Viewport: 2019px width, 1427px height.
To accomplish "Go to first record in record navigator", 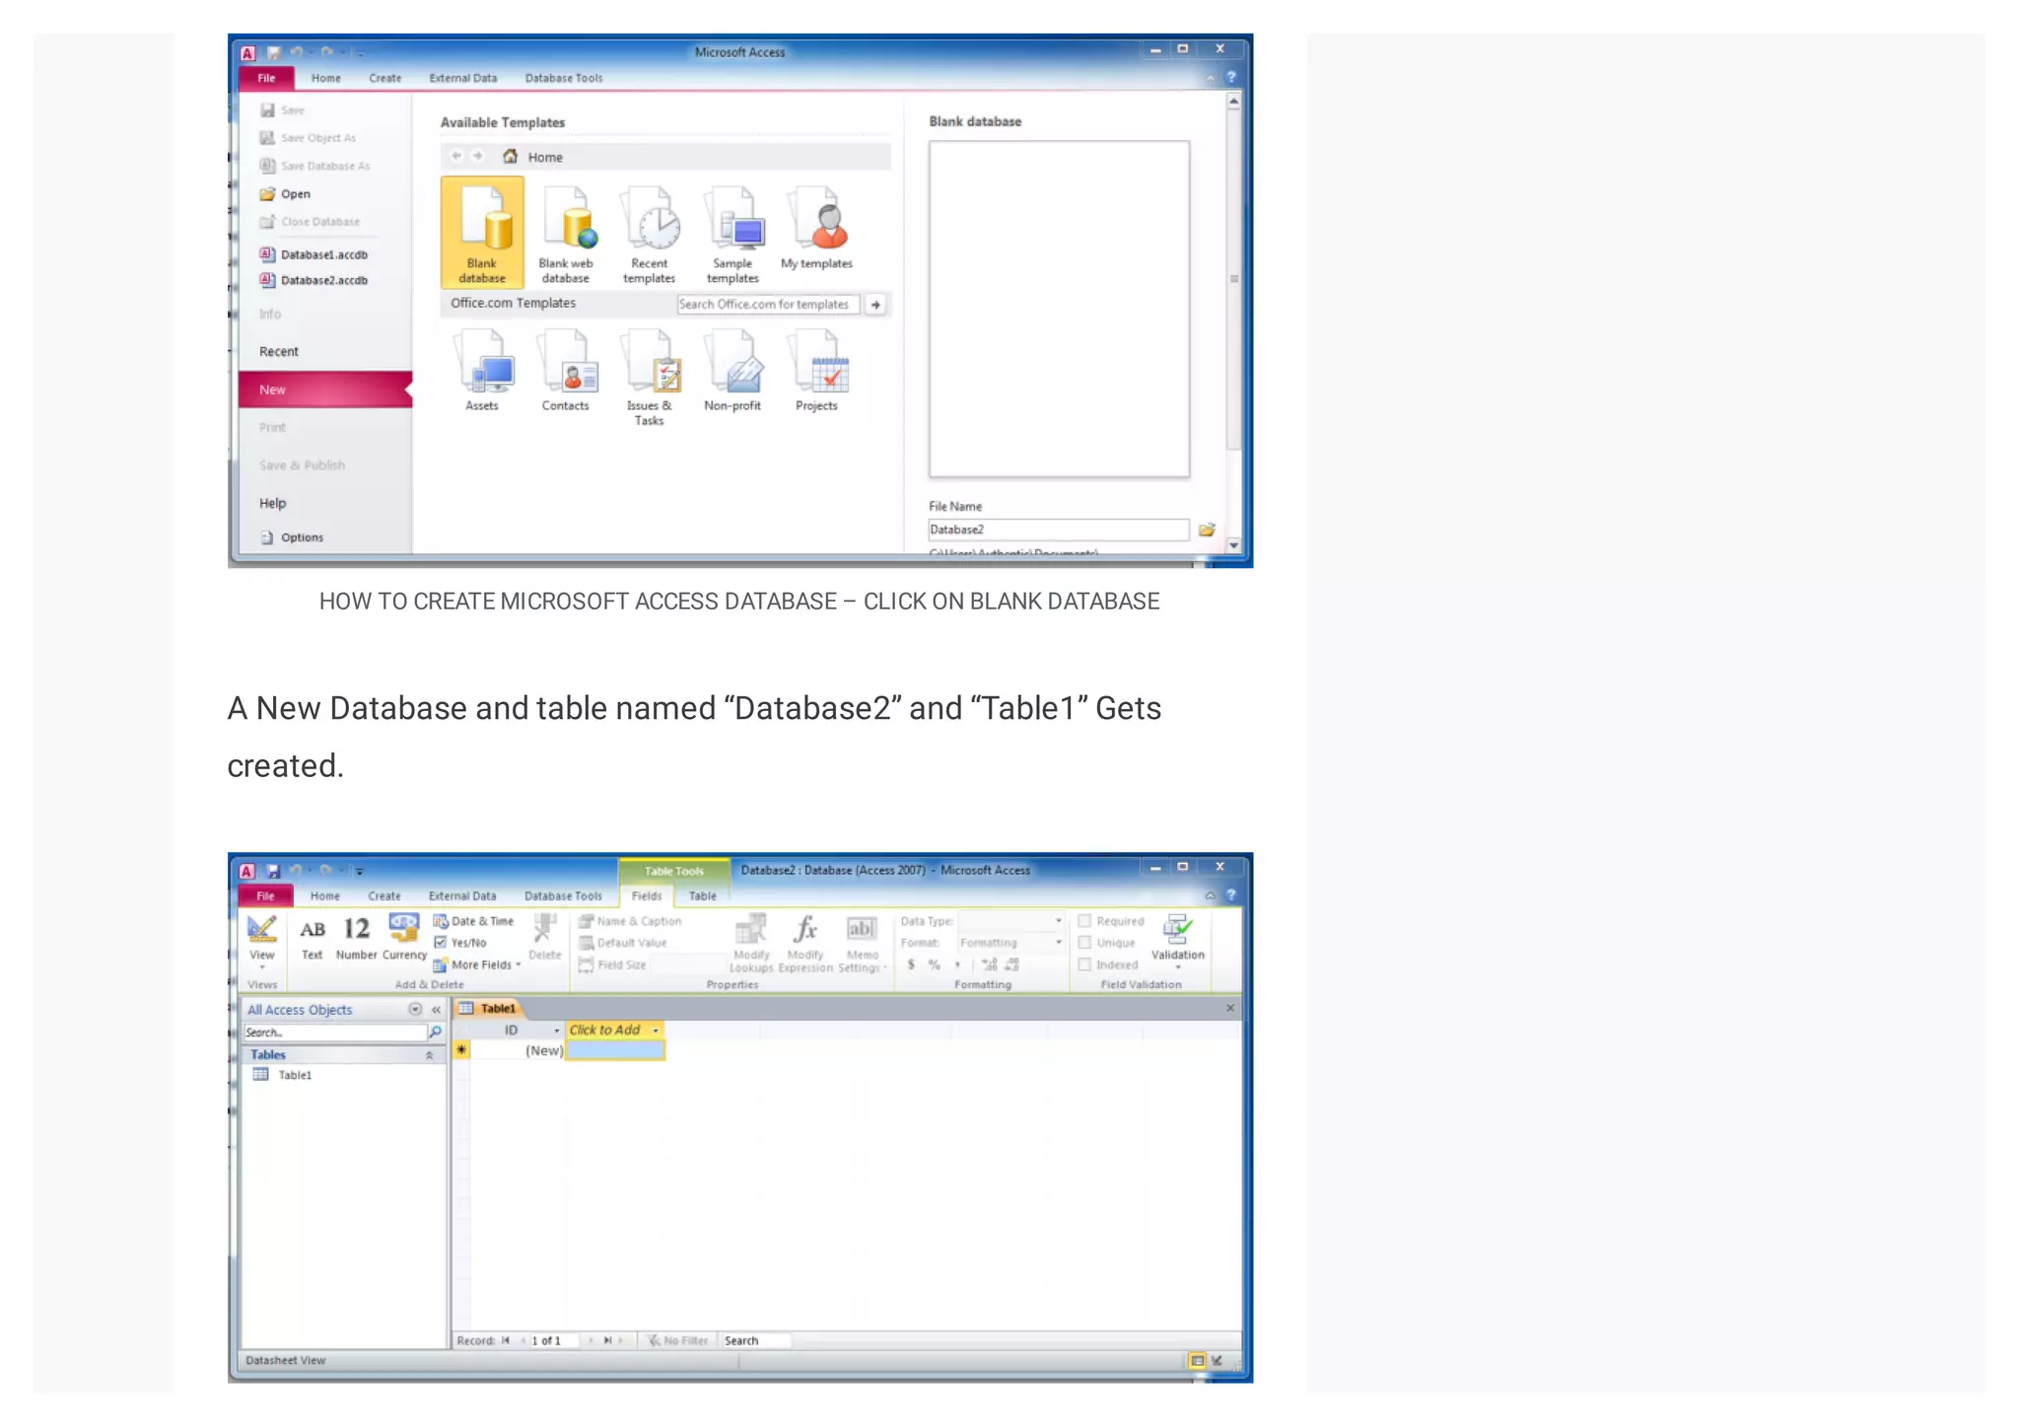I will pyautogui.click(x=506, y=1341).
